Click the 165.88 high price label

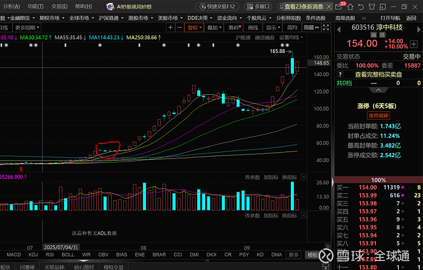pyautogui.click(x=277, y=51)
